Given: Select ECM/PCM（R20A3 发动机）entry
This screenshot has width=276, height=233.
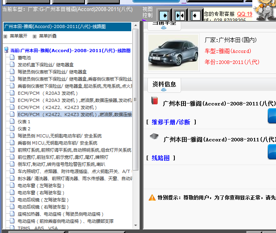Looking at the screenshot, I should click(x=48, y=93).
